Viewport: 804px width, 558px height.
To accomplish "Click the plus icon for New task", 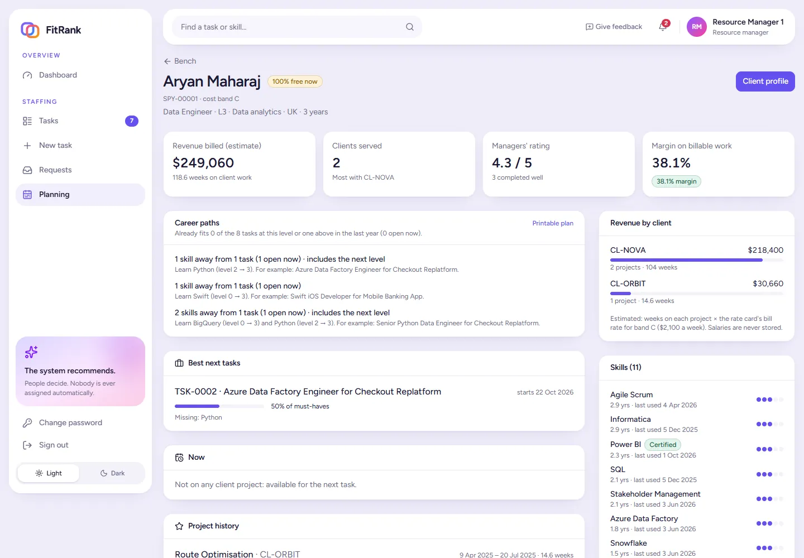I will point(27,146).
